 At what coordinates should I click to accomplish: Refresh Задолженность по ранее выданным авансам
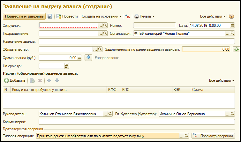coord(236,49)
